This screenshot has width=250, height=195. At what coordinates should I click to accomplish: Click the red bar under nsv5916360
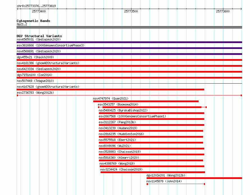(151, 160)
